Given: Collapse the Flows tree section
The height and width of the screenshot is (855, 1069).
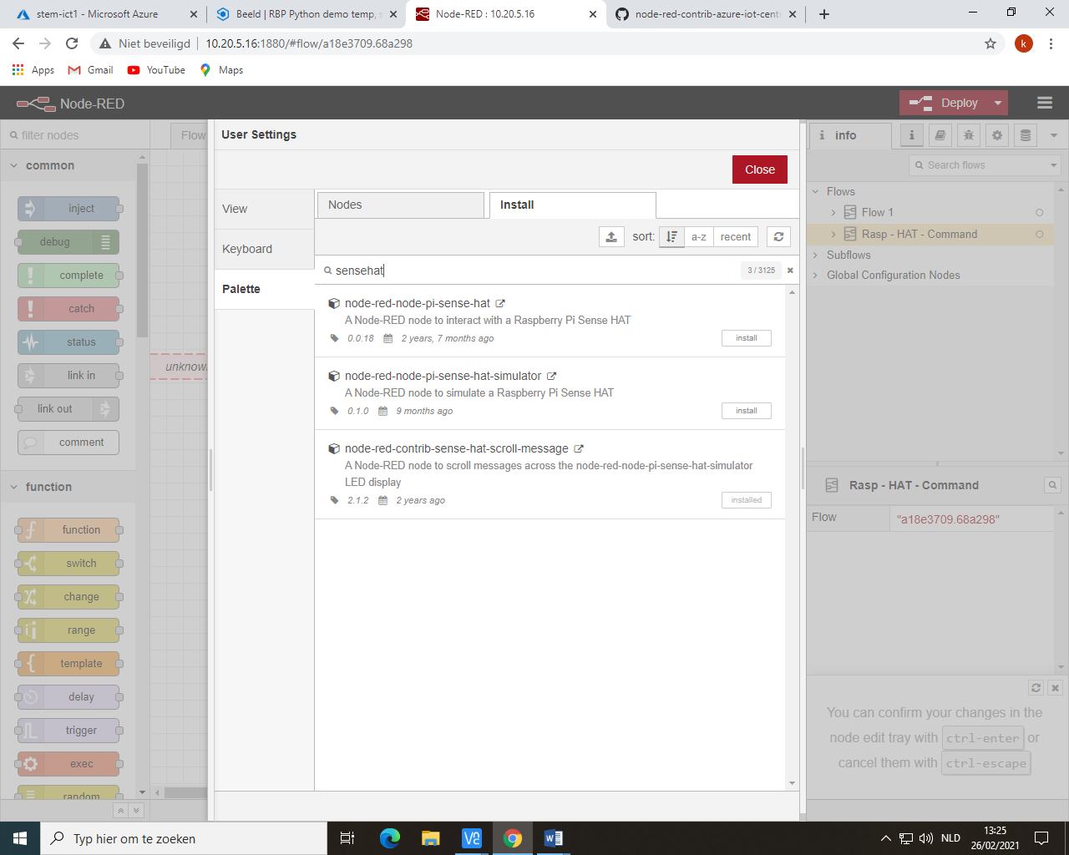Looking at the screenshot, I should 816,192.
